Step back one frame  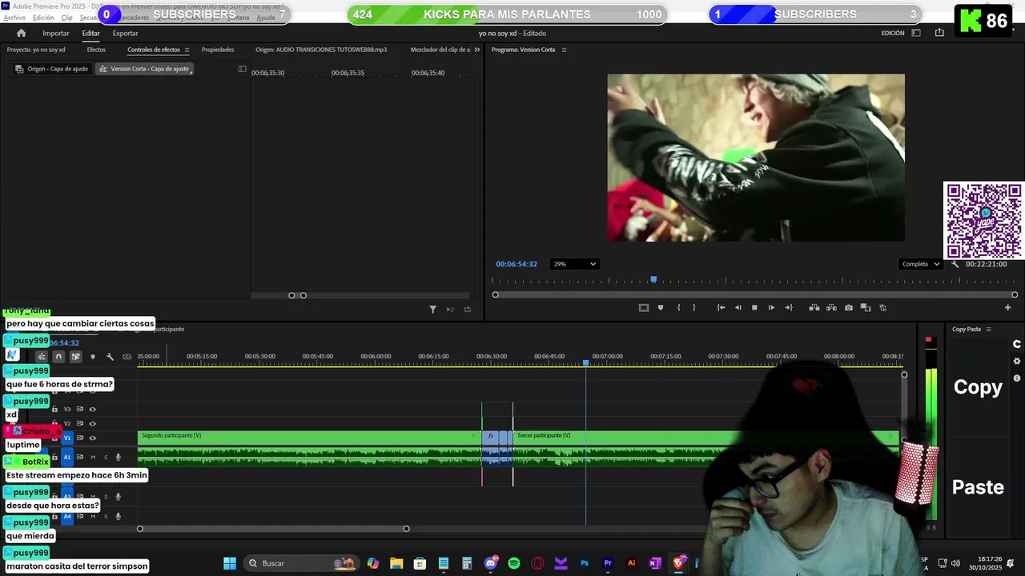[x=738, y=307]
